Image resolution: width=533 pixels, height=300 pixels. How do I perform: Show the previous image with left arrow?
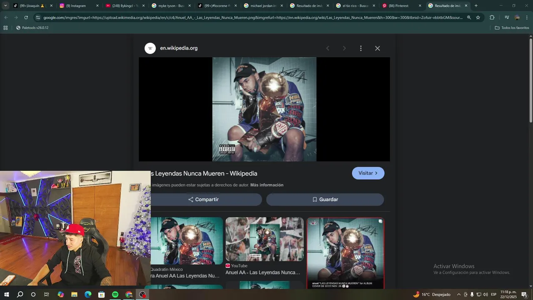[328, 48]
